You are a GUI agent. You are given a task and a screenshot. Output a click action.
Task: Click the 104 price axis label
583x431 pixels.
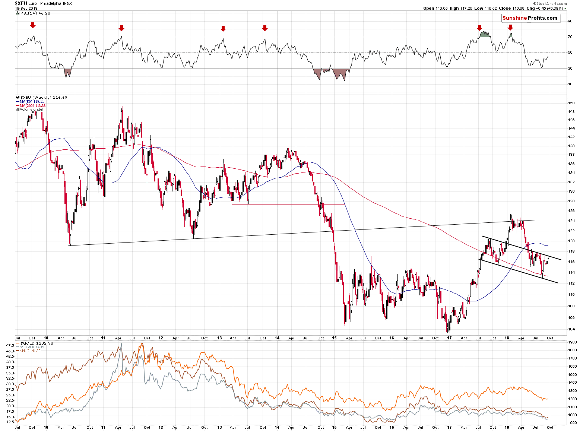(571, 329)
